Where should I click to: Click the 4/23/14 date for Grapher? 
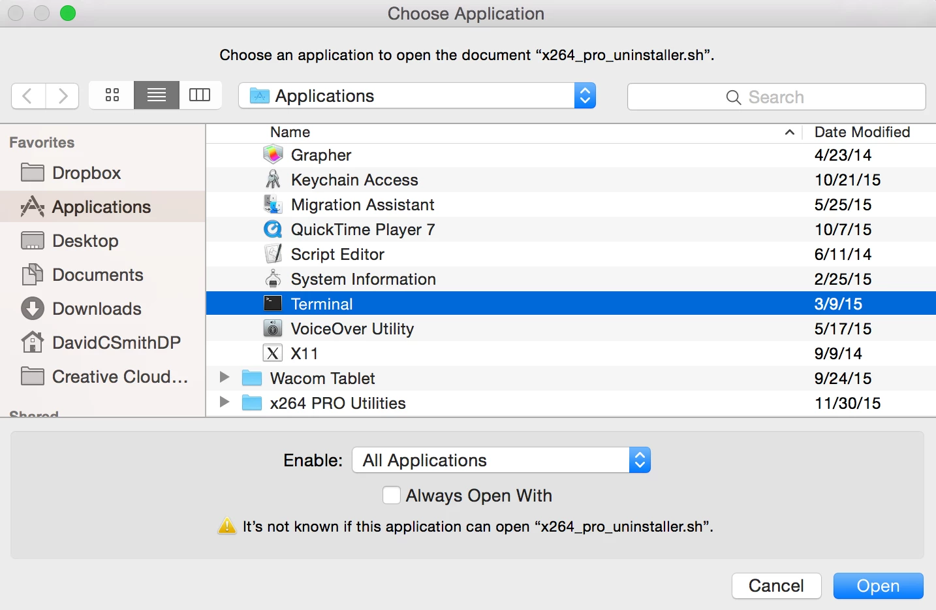pyautogui.click(x=843, y=155)
